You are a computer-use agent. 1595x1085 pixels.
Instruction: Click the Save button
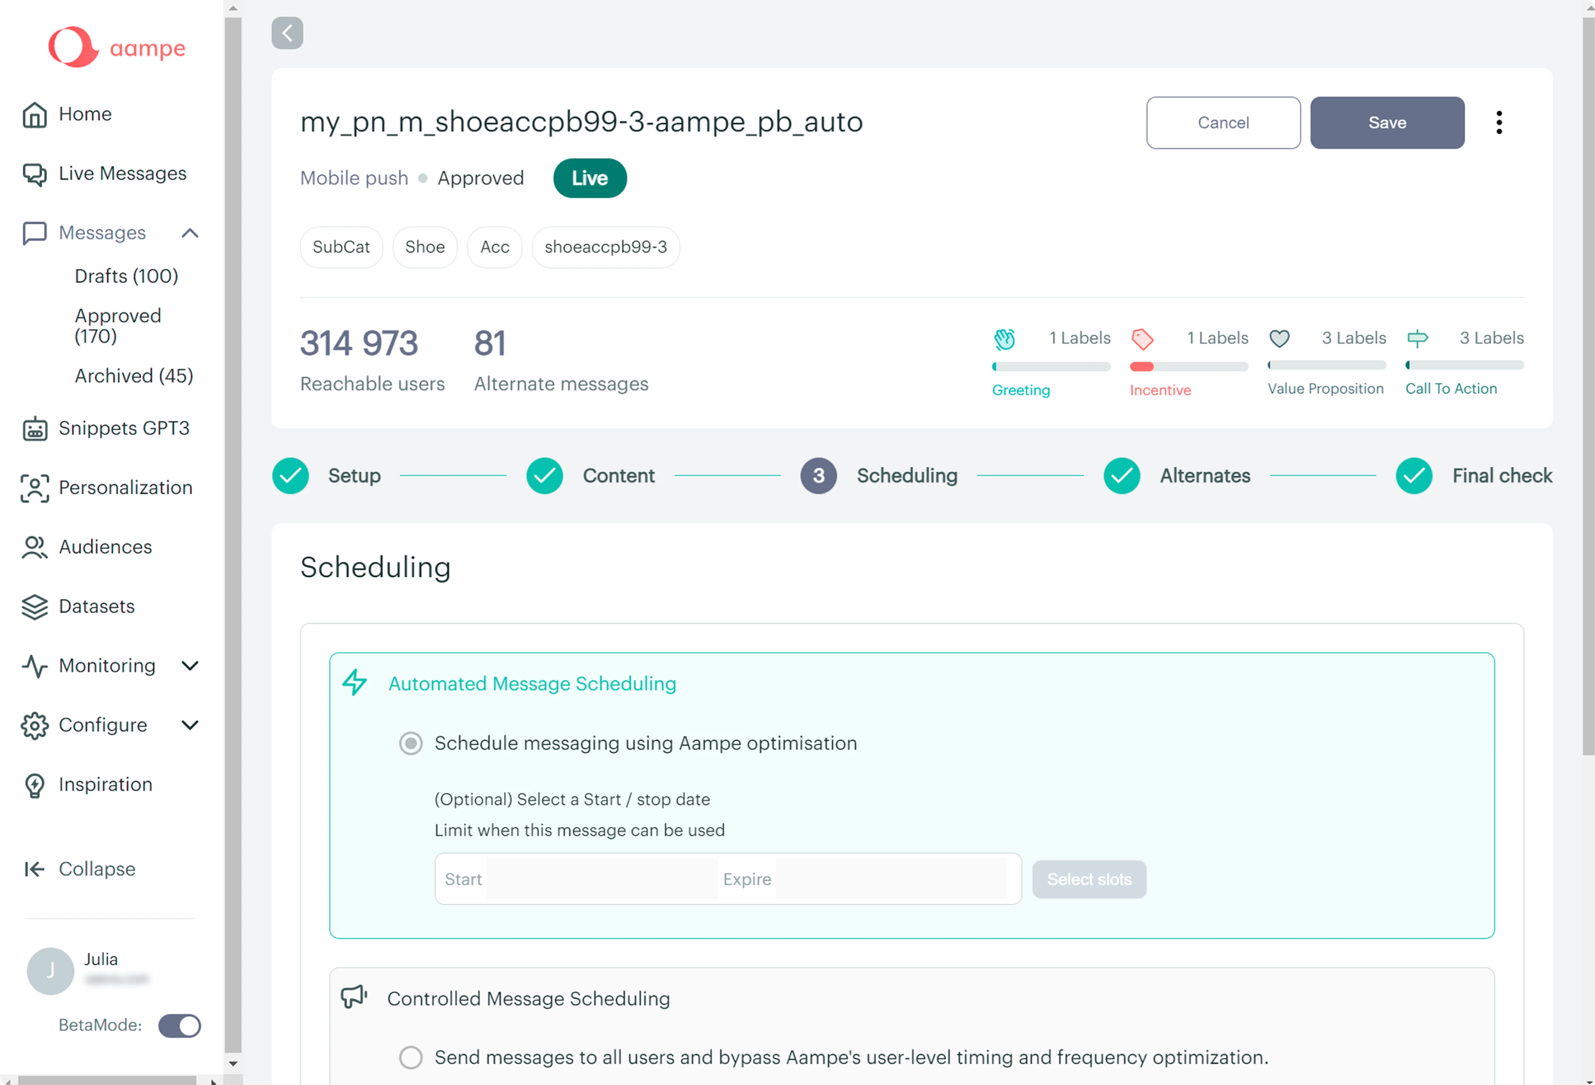(1387, 122)
